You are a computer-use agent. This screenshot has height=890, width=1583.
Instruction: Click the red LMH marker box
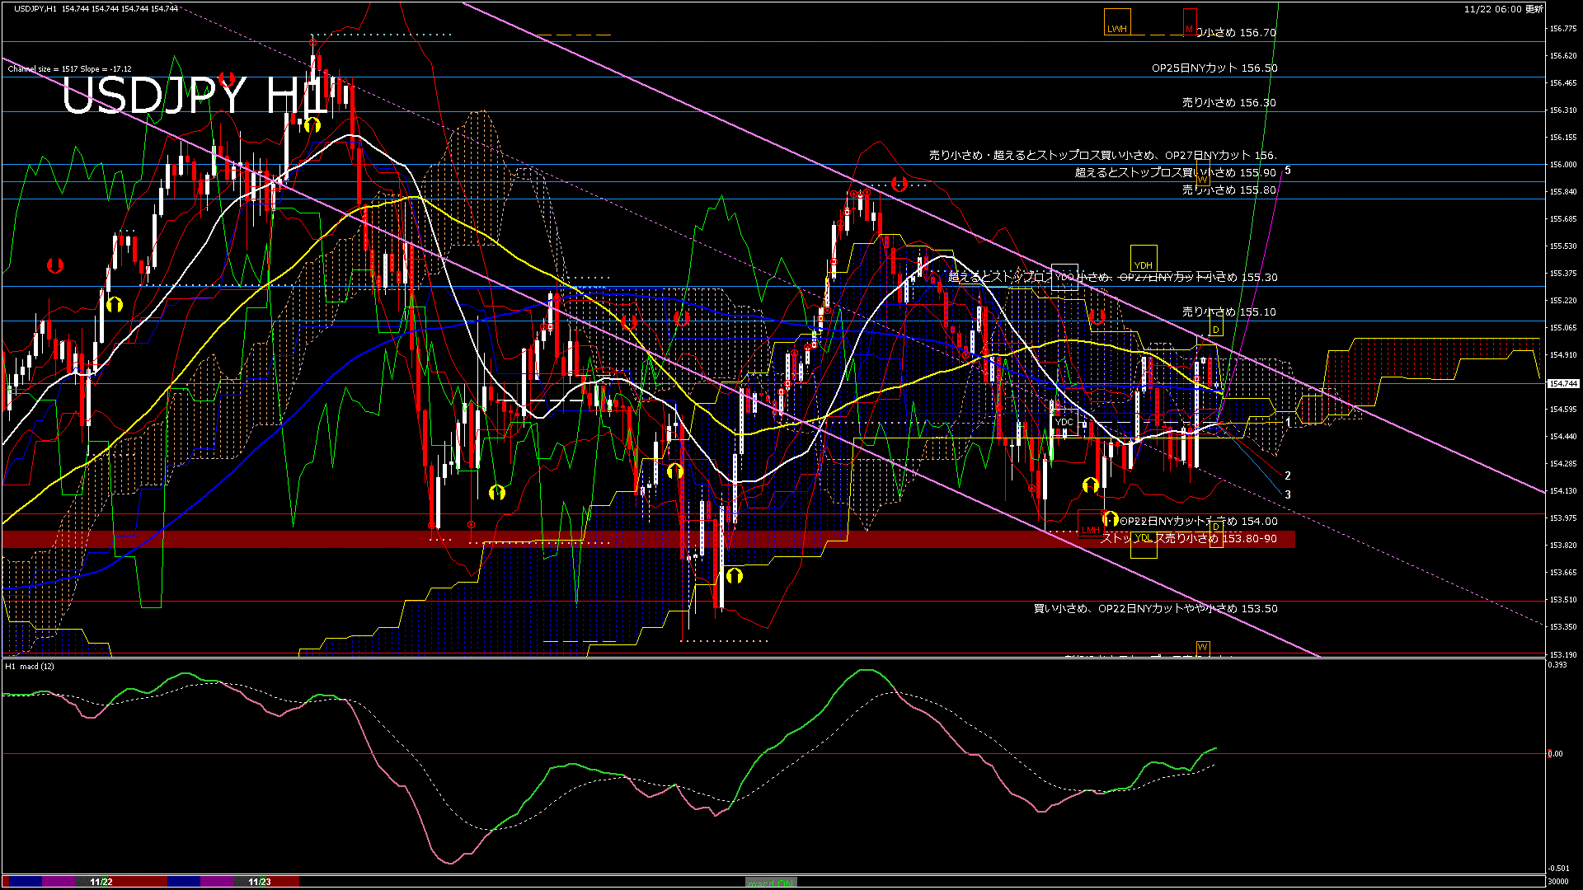coord(1090,524)
